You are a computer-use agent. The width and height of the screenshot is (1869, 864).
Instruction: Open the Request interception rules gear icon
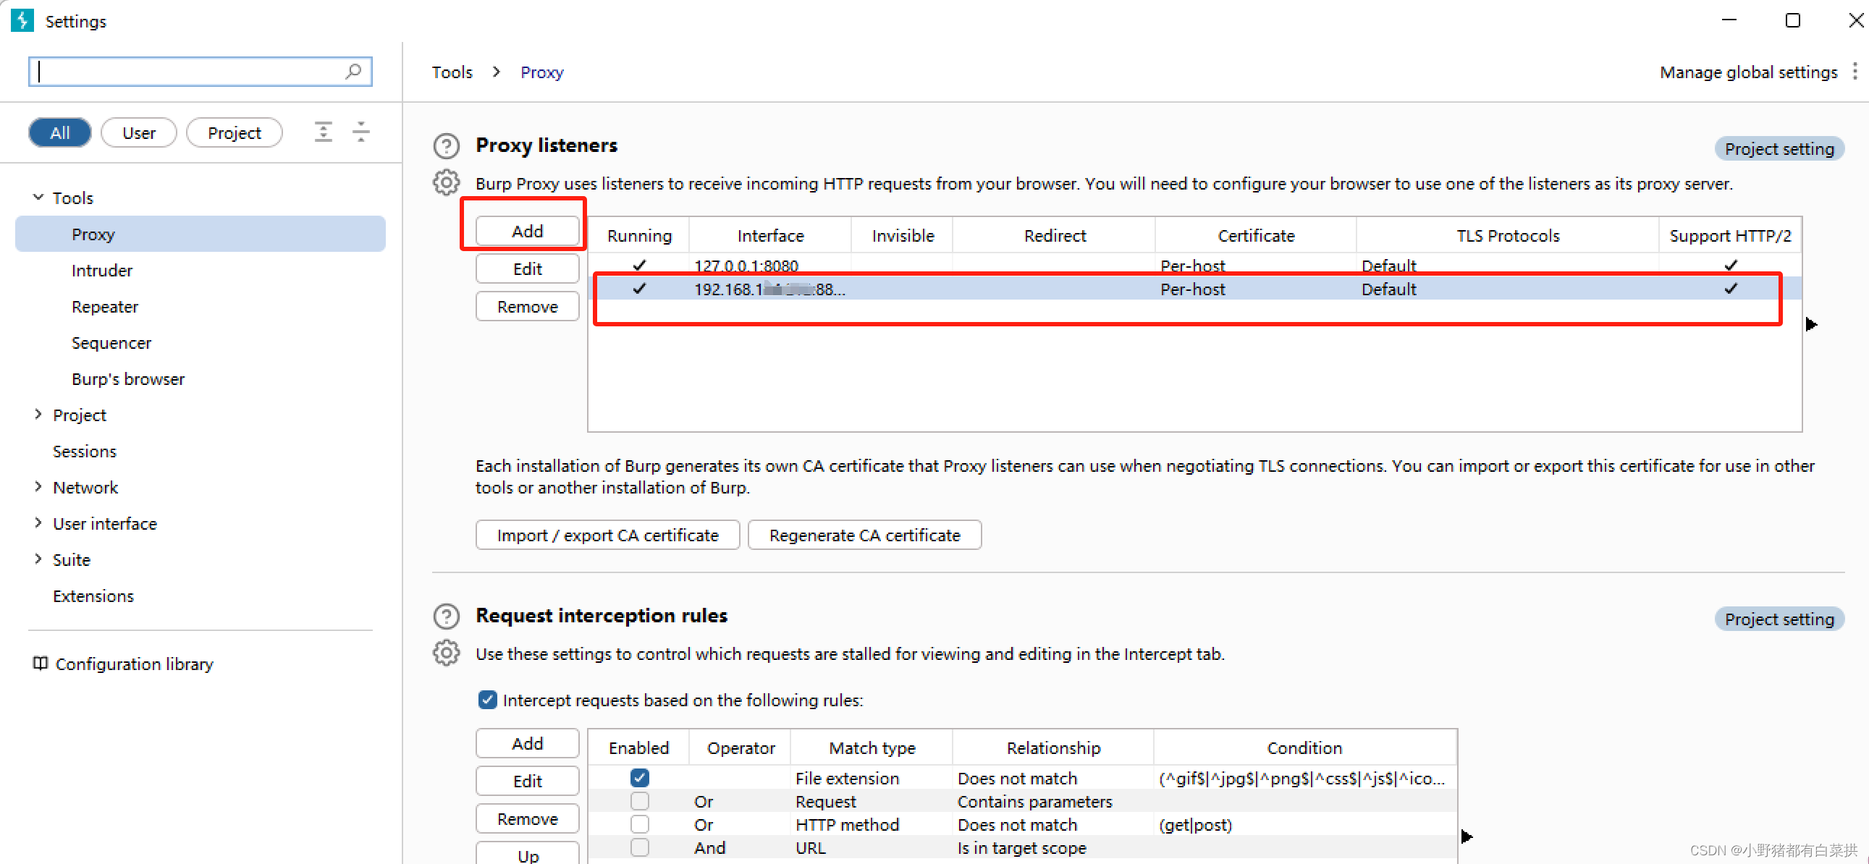(x=446, y=653)
